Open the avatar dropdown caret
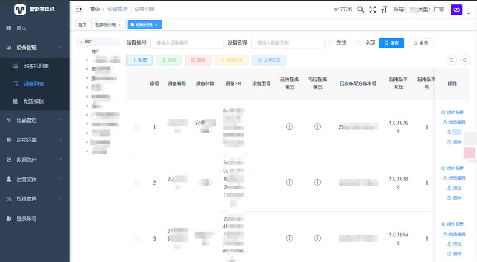 pos(469,13)
